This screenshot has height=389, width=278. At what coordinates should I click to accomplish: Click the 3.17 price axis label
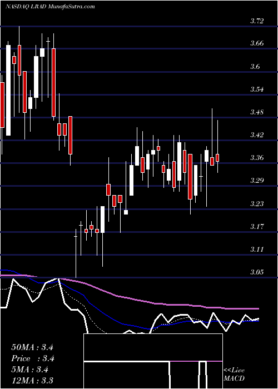[x=257, y=226]
